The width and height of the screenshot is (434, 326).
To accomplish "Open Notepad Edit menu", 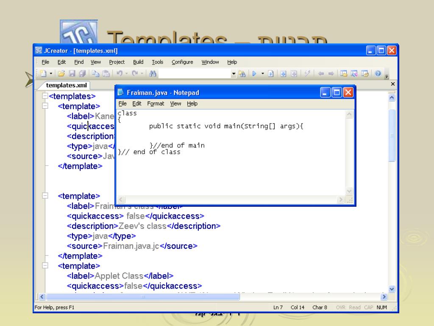I will click(x=137, y=104).
